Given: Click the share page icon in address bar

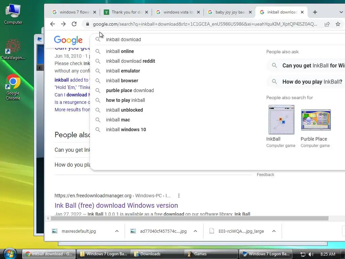Looking at the screenshot, I should pyautogui.click(x=327, y=24).
